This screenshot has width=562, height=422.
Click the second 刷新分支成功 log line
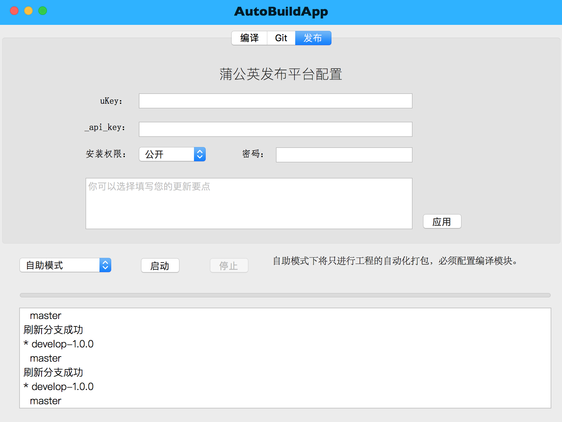(53, 372)
